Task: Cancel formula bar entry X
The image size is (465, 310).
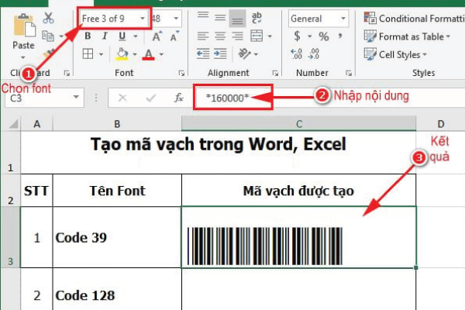Action: [122, 98]
